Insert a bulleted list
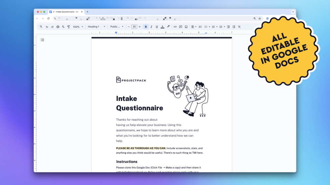The image size is (330, 185). 213,27
